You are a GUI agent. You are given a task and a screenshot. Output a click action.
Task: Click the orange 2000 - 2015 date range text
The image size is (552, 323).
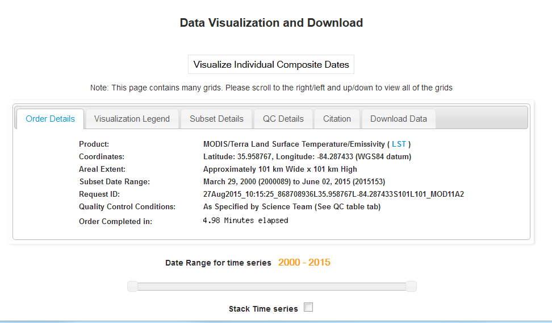[304, 263]
